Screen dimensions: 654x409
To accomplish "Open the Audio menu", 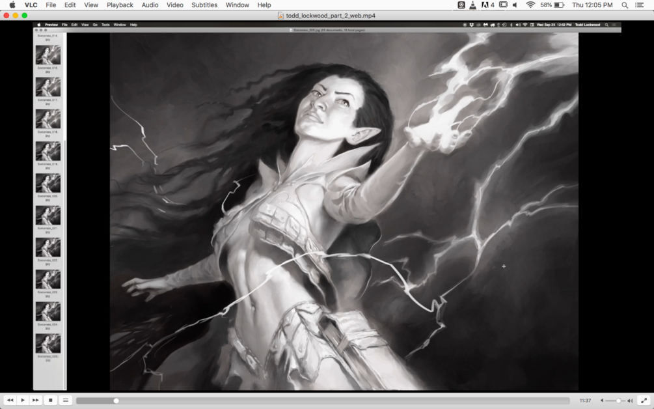I will pos(150,5).
